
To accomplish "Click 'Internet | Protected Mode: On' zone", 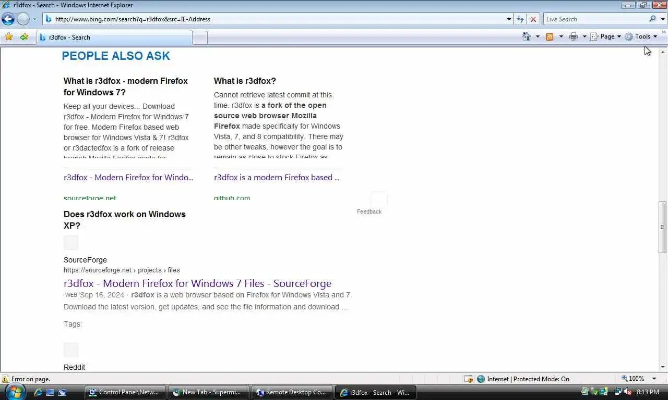I will tap(523, 379).
